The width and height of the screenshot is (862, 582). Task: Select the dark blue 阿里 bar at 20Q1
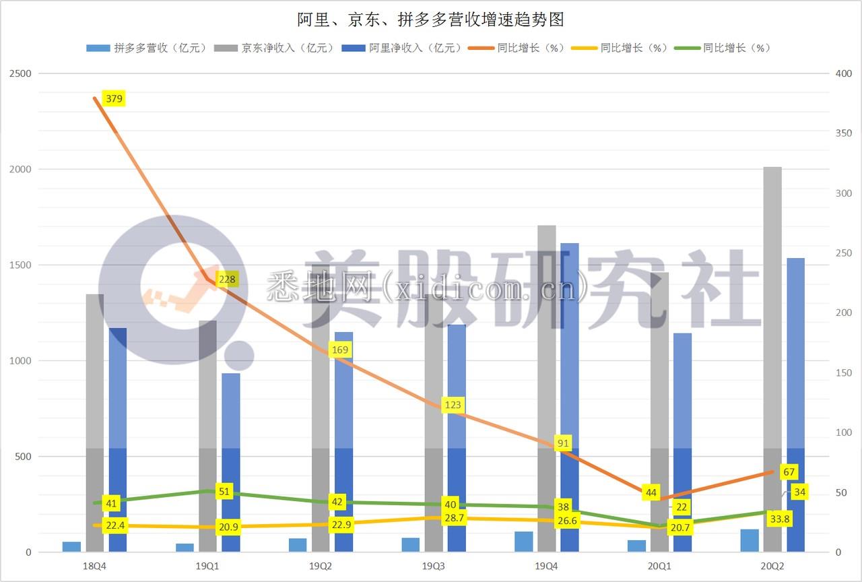(x=683, y=443)
